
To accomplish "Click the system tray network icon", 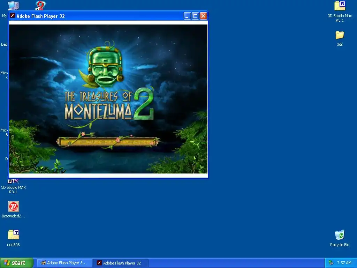I will pyautogui.click(x=331, y=263).
